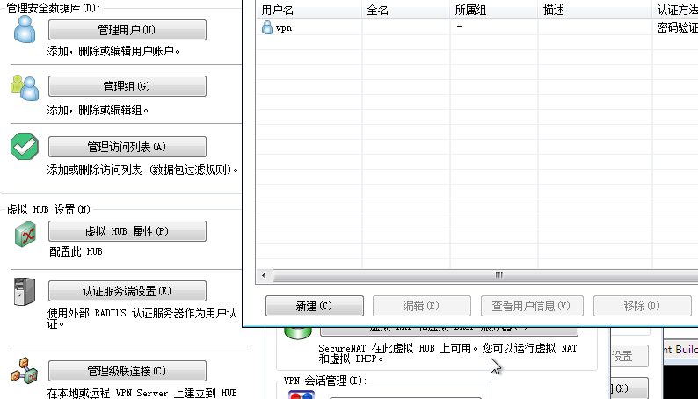Screen dimensions: 698x399
Task: Open 认证服务端设置(E) button
Action: point(127,291)
